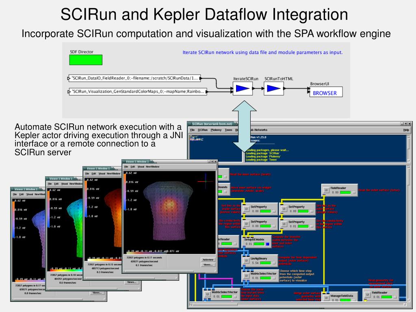
Task: Click the rainbow horizontal color bar in green-torso viewer
Action: tap(66, 270)
